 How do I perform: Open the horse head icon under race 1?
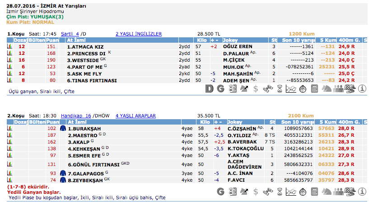point(326,89)
